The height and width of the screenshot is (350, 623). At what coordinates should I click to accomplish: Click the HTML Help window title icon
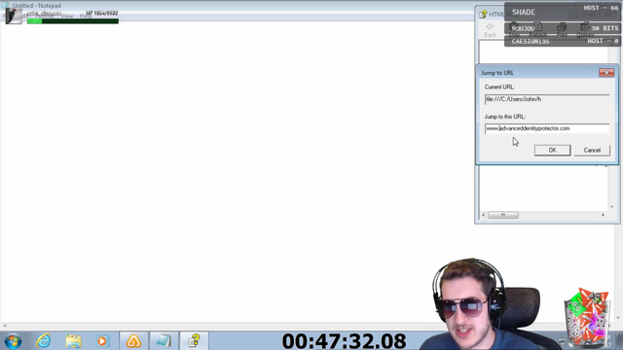click(483, 15)
